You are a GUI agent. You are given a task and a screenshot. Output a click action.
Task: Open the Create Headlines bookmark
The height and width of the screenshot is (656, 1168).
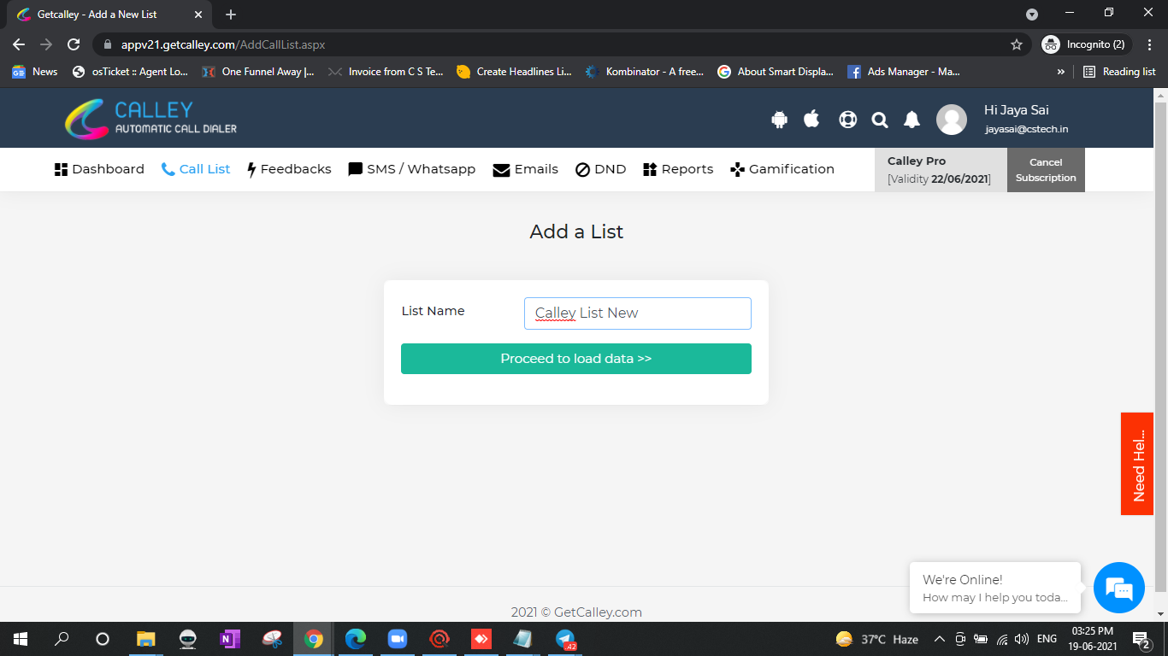[514, 72]
